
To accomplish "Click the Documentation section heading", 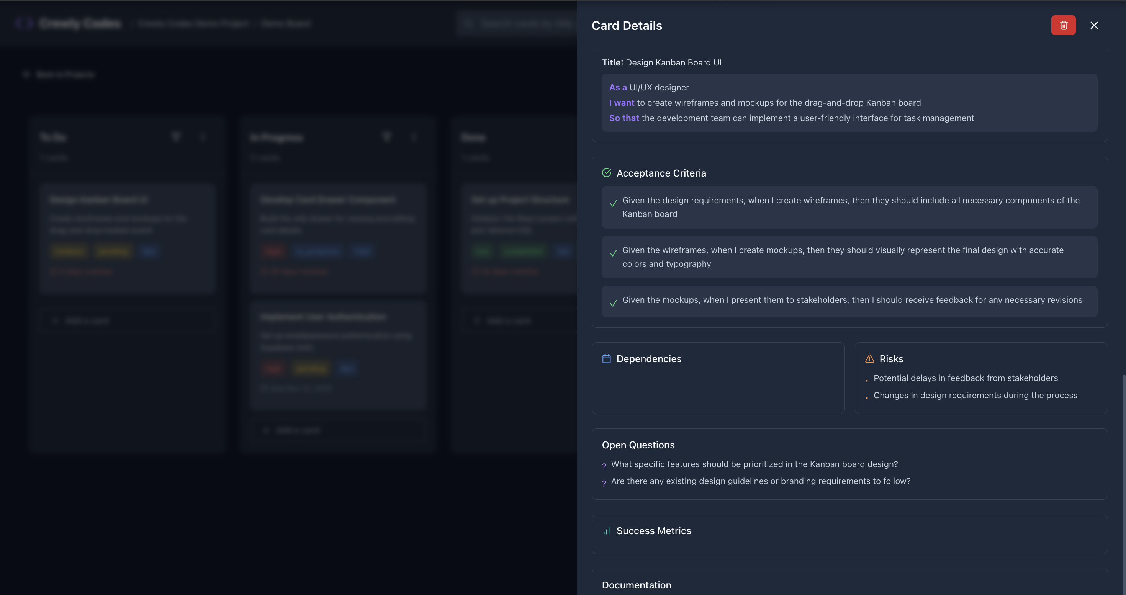I will click(x=637, y=585).
